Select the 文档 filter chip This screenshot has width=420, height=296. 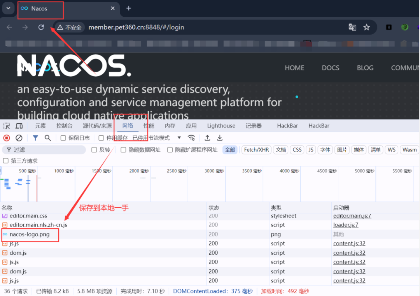280,150
